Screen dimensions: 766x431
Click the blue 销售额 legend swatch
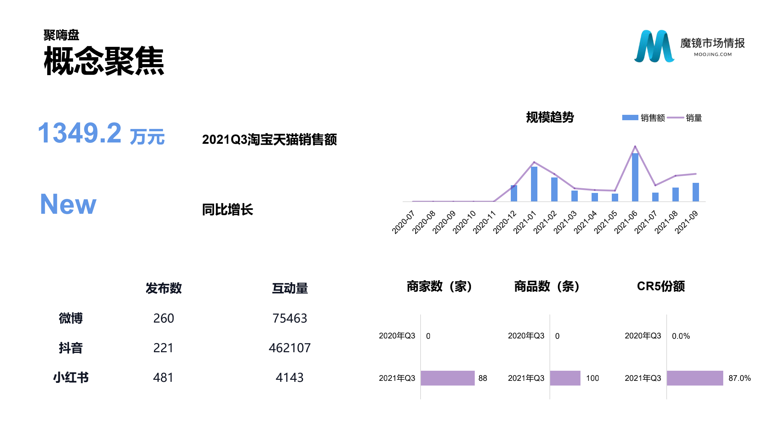tap(630, 118)
